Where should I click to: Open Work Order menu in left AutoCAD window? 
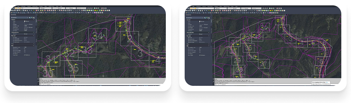point(35,6)
